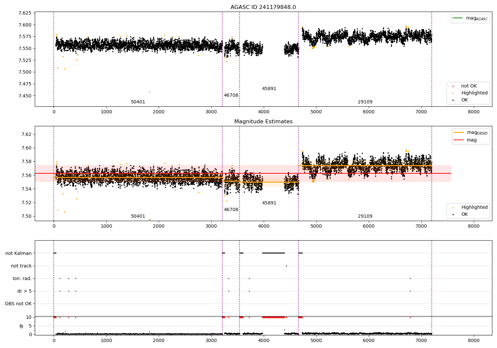Click 'OK' legend entry in the middle plot
Screen dimensions: 497x348
tap(460, 214)
